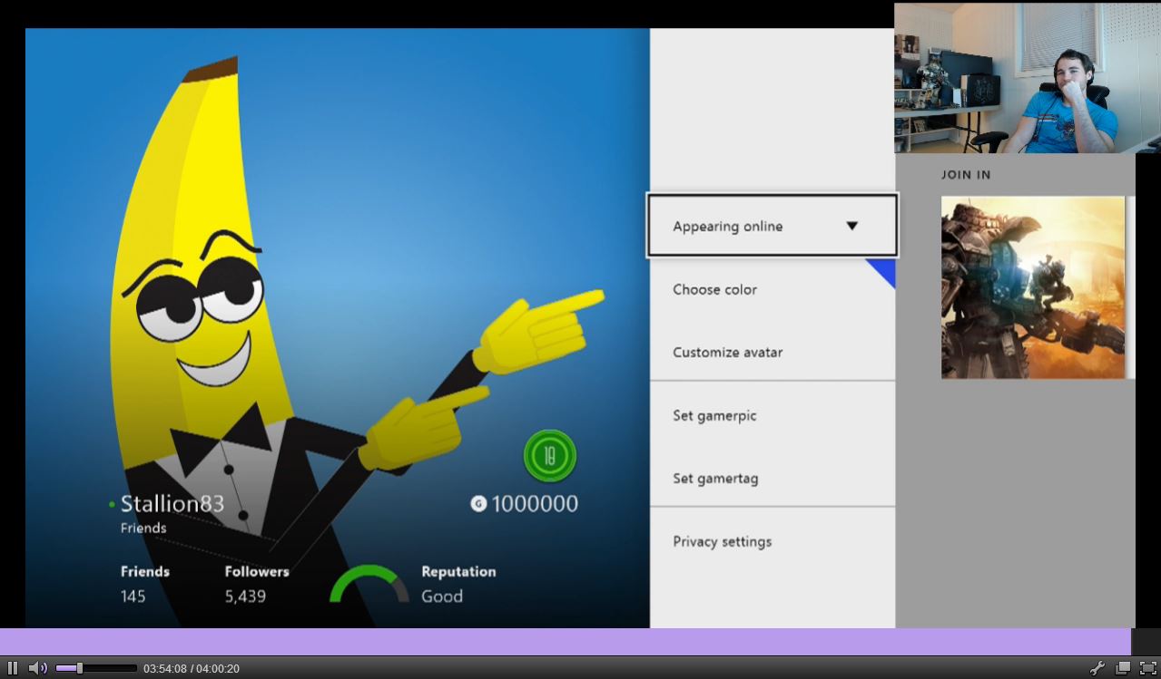Expand the status triangle beside Appearing online

851,226
